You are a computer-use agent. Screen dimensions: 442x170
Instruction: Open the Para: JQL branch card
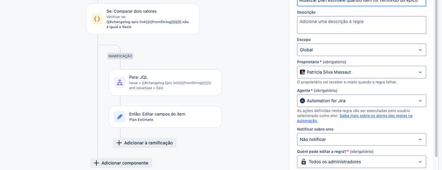tap(165, 83)
